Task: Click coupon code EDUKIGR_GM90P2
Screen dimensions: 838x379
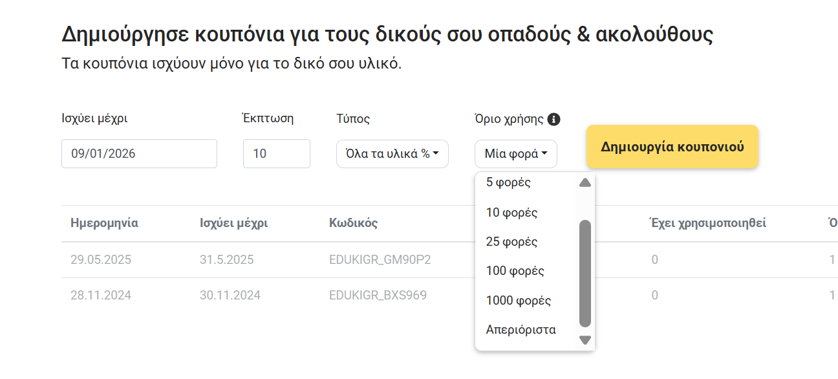Action: 380,260
